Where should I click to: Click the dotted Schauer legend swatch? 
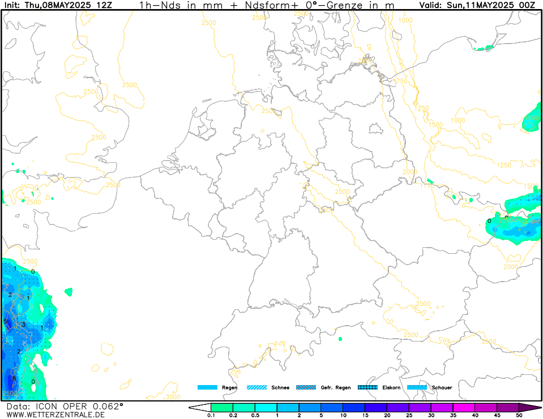(x=417, y=387)
